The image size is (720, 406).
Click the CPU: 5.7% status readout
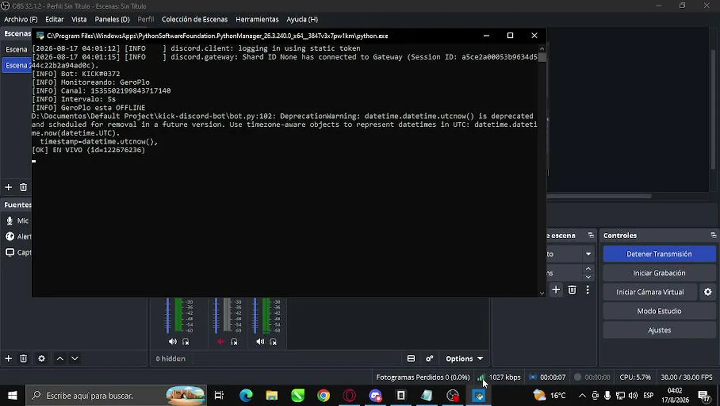(x=635, y=377)
